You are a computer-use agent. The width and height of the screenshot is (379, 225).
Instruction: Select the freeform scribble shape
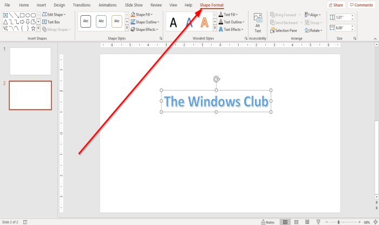tap(5, 28)
